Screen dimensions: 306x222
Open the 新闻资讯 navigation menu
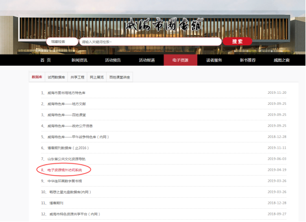(79, 60)
